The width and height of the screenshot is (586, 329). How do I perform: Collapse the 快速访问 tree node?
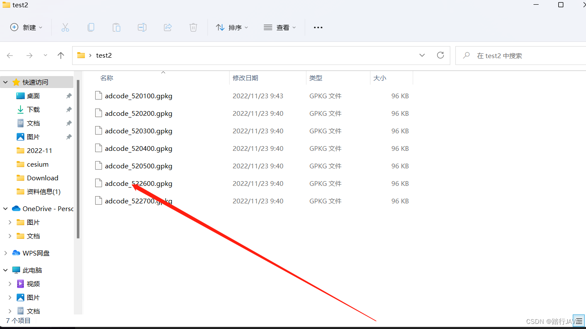click(x=6, y=82)
